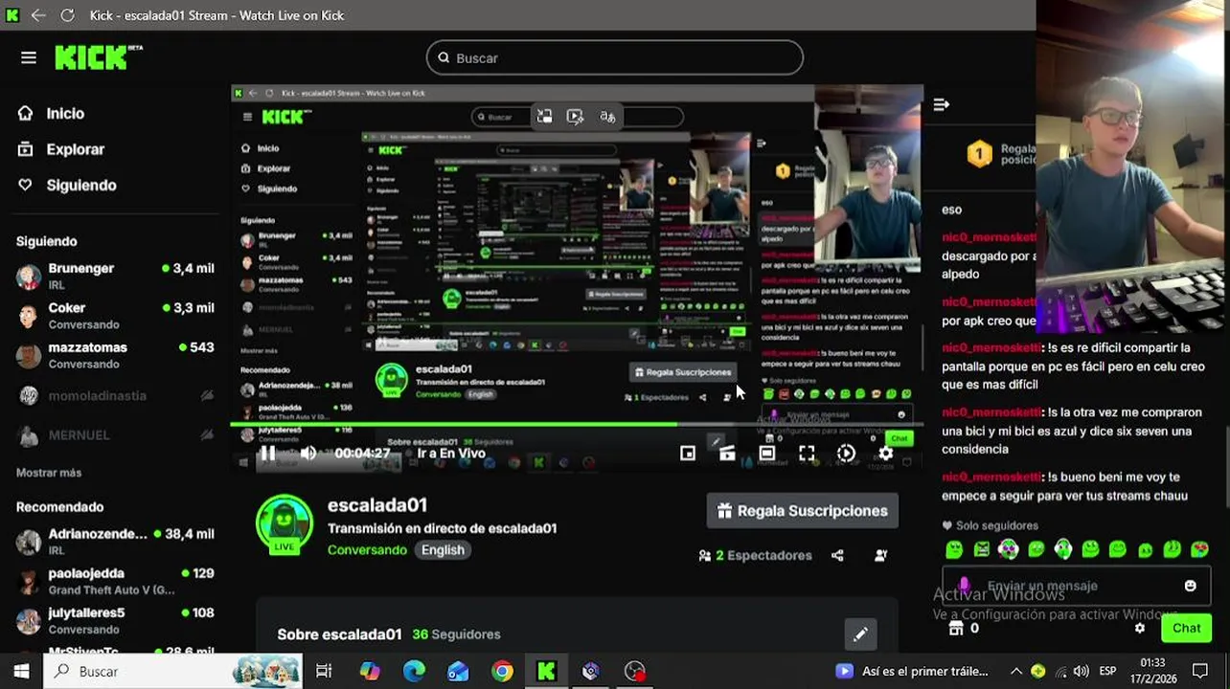Go back with browser back arrow
Screen dimensions: 1230x689
click(x=38, y=15)
